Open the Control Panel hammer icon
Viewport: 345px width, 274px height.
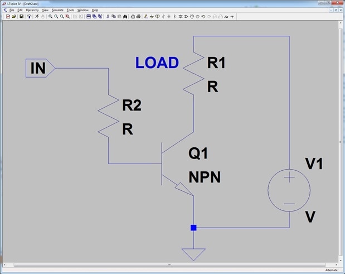coord(29,17)
